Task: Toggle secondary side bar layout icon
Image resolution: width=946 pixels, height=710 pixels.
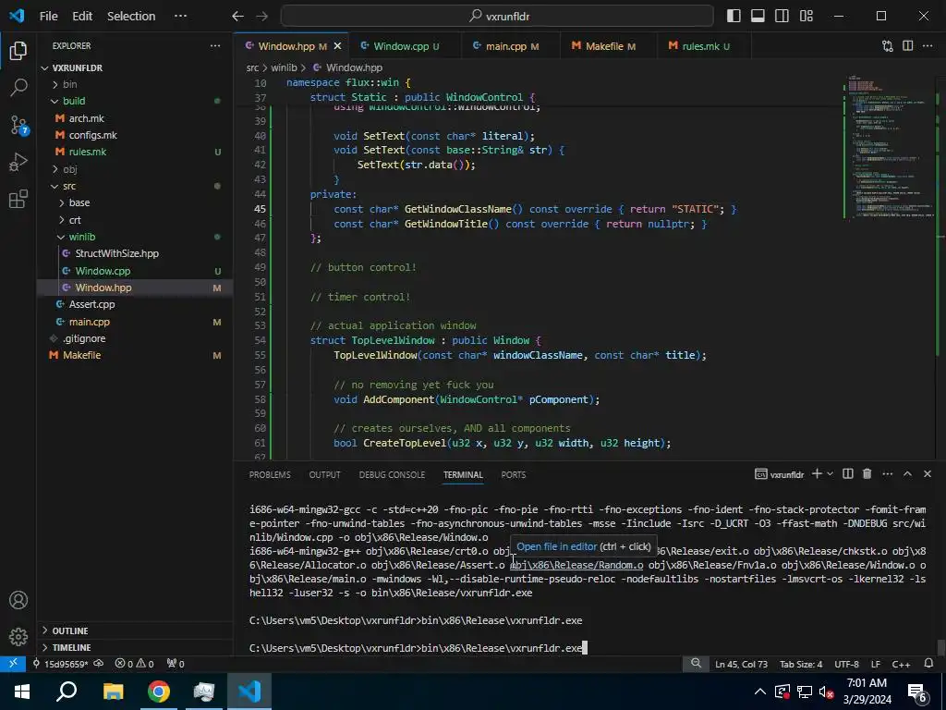Action: (x=782, y=16)
